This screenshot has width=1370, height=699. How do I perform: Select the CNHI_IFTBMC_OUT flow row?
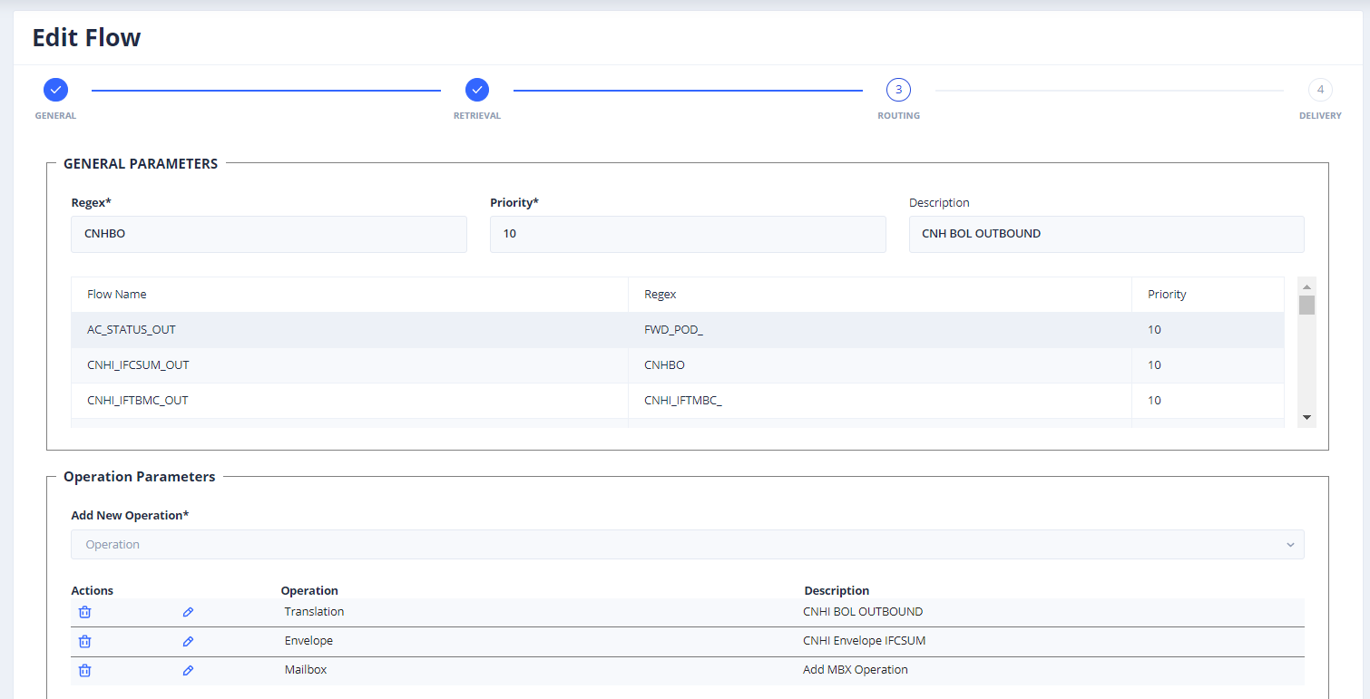click(x=678, y=401)
